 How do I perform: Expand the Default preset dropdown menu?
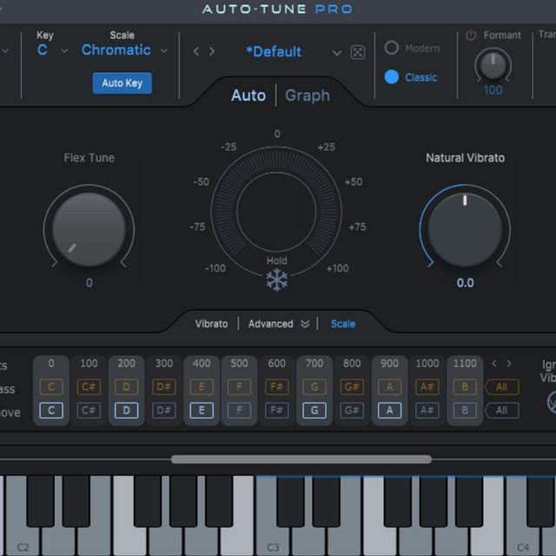(x=337, y=53)
